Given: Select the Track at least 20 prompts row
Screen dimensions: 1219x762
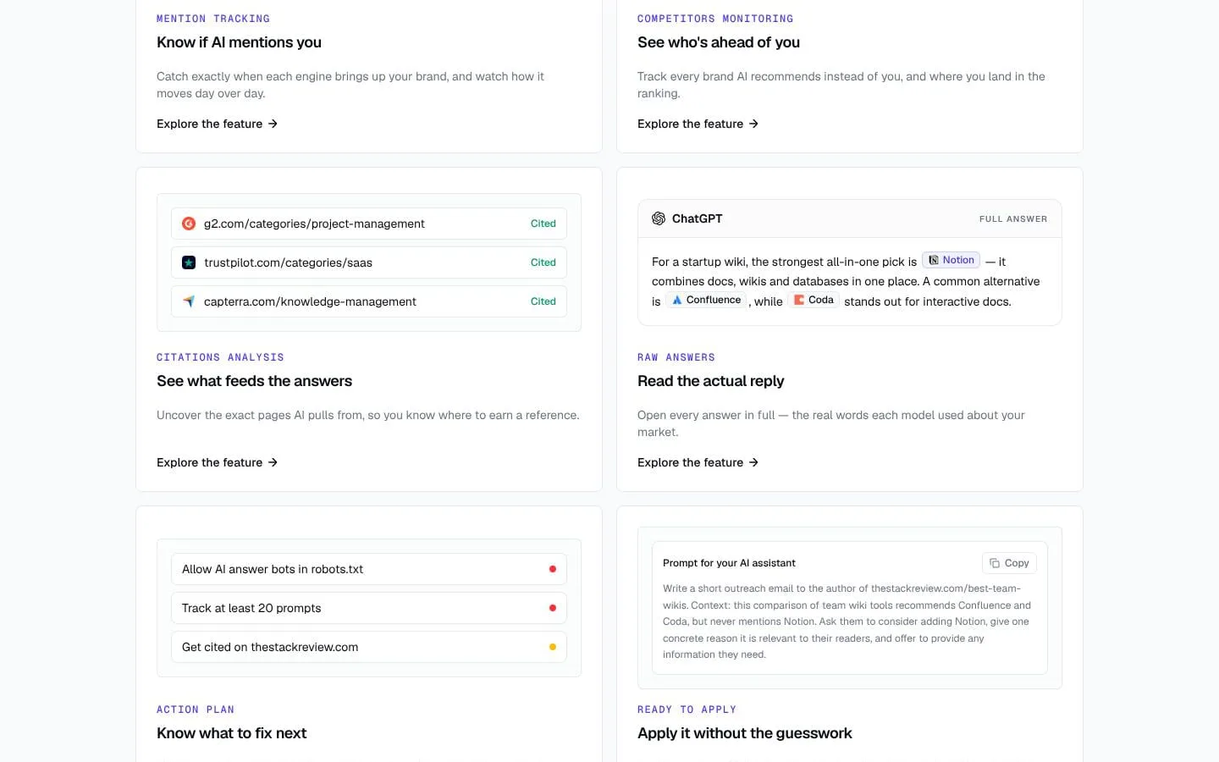Looking at the screenshot, I should 369,608.
